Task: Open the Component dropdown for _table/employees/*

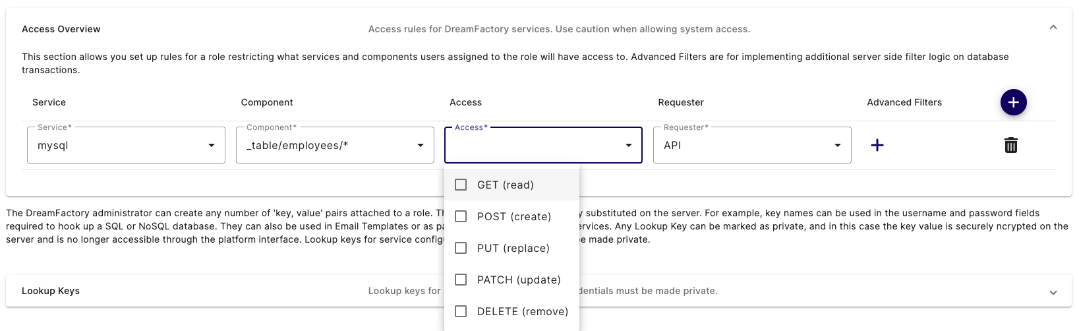Action: pos(328,145)
